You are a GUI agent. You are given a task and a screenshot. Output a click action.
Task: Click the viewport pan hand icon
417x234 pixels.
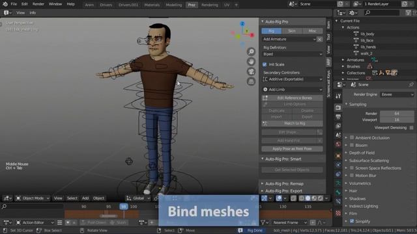click(x=251, y=62)
